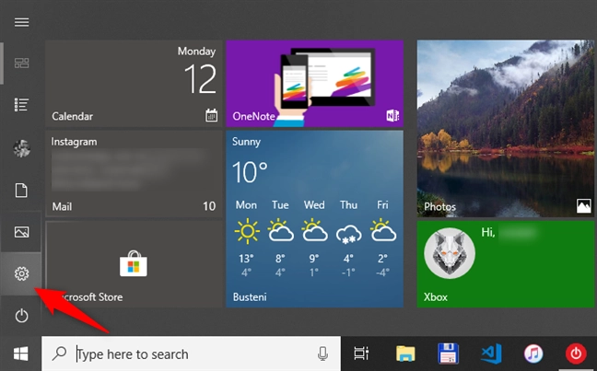The height and width of the screenshot is (371, 597).
Task: Launch the OneNote tile
Action: (x=314, y=84)
